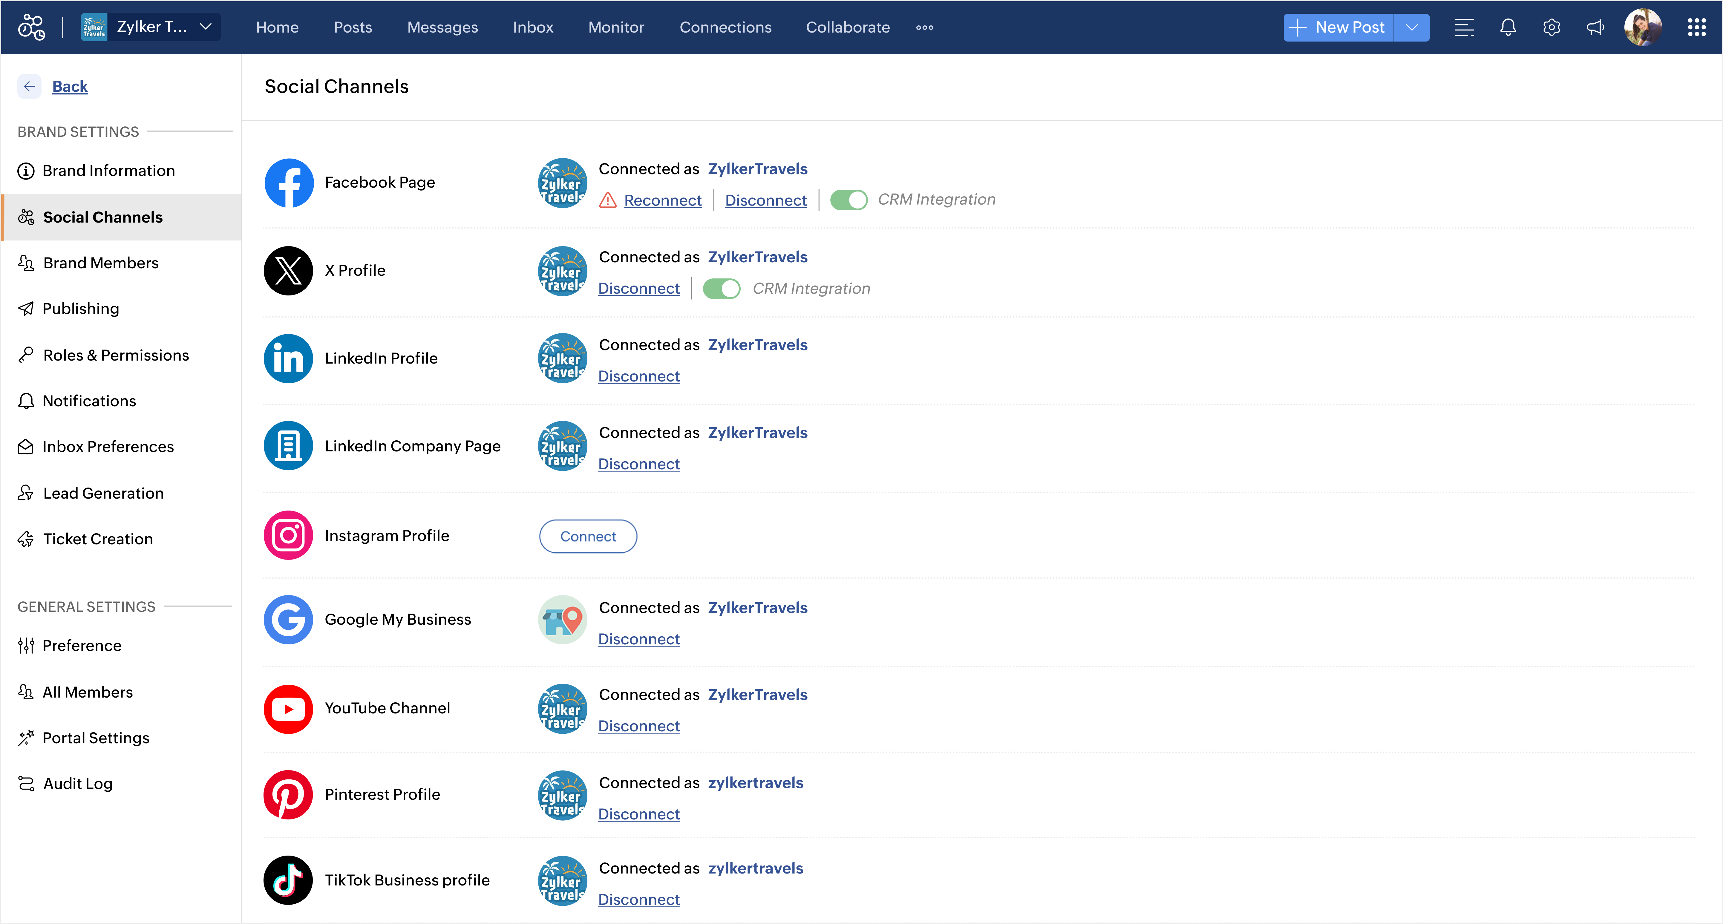Click the Pinterest Profile logo icon
The width and height of the screenshot is (1723, 924).
click(x=288, y=794)
